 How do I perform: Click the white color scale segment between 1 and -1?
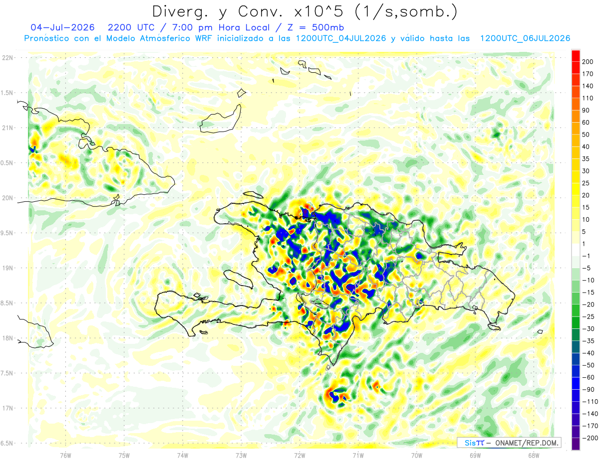pos(576,250)
